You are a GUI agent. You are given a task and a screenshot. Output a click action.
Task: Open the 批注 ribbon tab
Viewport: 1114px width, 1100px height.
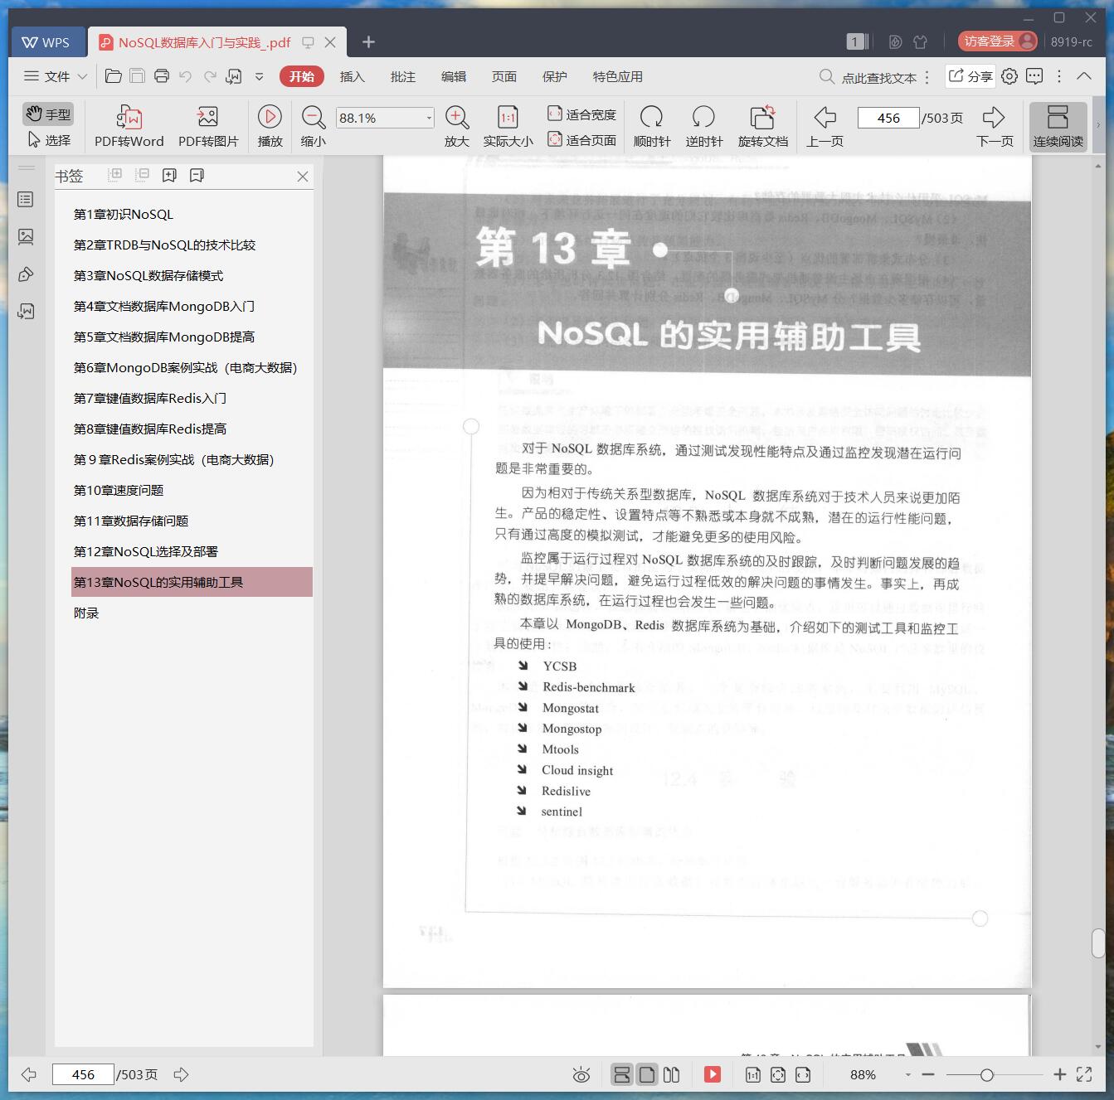click(403, 76)
